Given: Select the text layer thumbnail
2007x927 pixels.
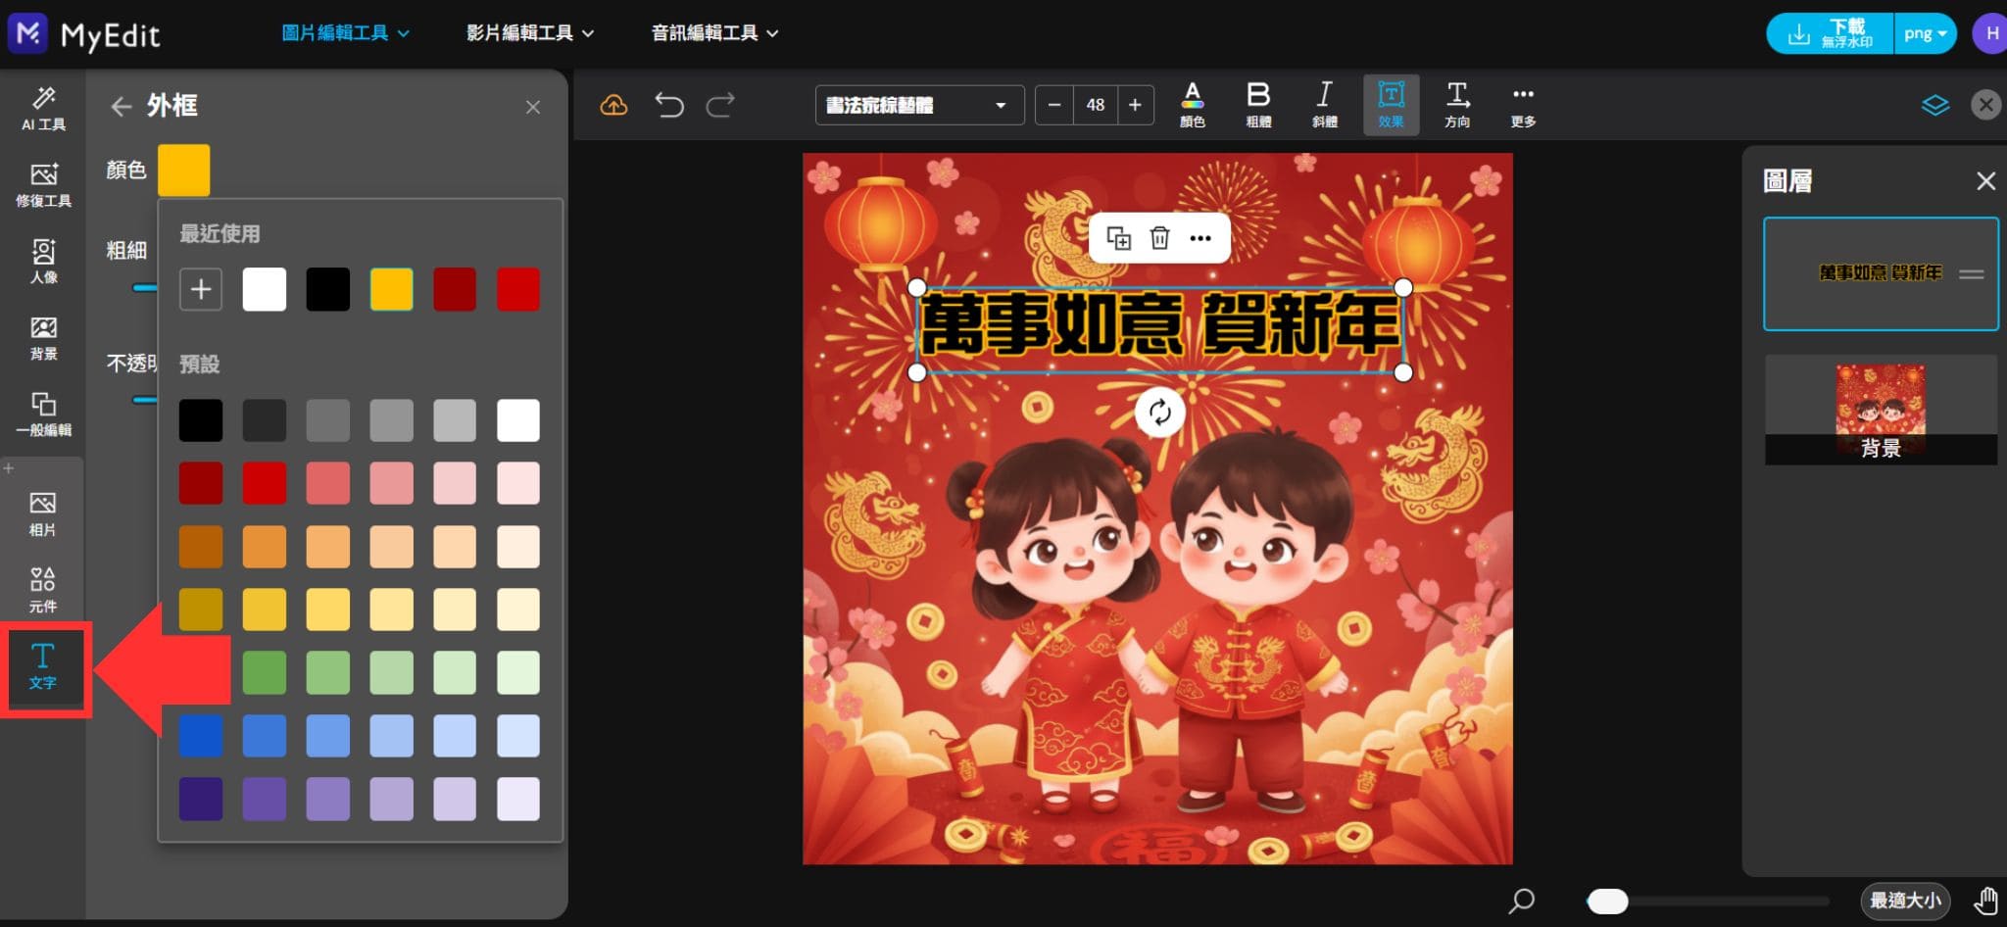Looking at the screenshot, I should pyautogui.click(x=1881, y=273).
